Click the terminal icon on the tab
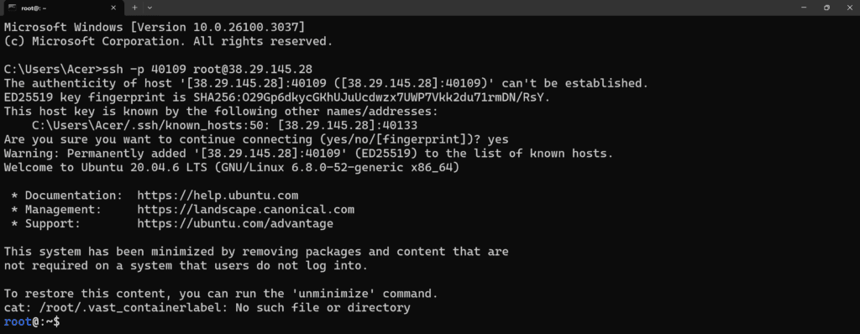This screenshot has width=860, height=334. (x=12, y=7)
